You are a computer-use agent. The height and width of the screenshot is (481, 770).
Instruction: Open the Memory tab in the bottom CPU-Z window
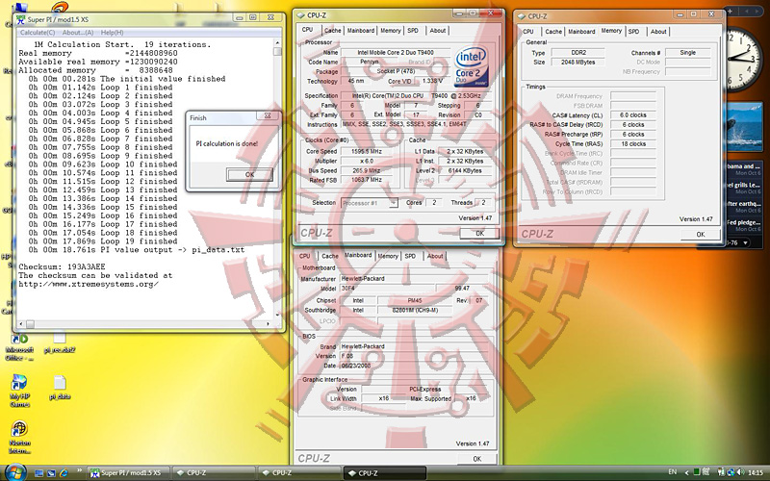tap(388, 256)
